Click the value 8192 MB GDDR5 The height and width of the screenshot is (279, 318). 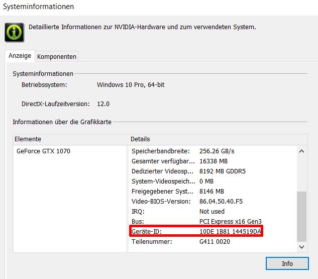[223, 171]
